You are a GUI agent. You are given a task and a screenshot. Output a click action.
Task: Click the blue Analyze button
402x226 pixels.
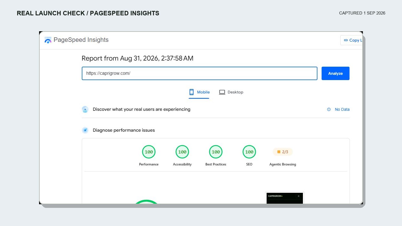pos(336,73)
